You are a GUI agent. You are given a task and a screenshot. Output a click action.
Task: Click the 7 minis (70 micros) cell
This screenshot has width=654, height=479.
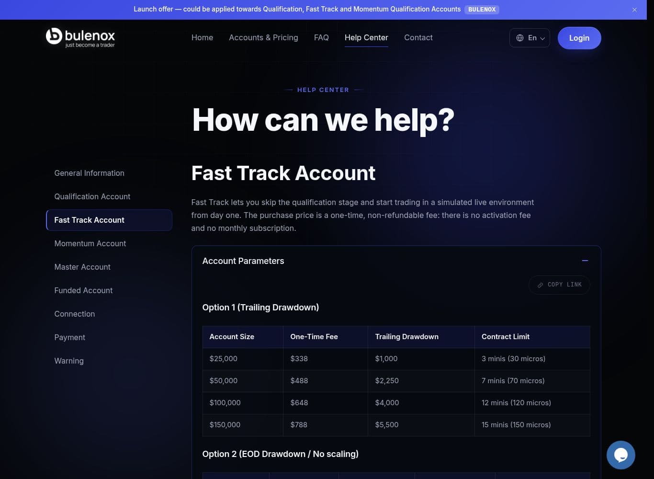(x=532, y=381)
